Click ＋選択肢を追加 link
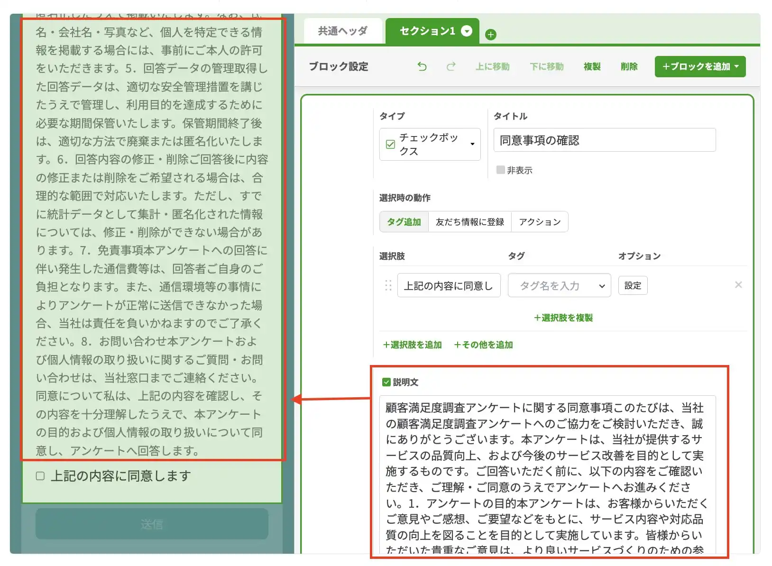772x566 pixels. coord(412,345)
